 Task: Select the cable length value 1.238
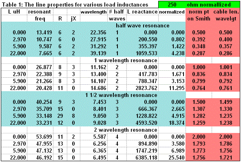click(x=226, y=123)
